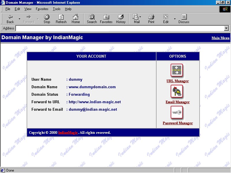Open the Tools menu
Viewport: 231px width, 173px height.
coord(57,9)
